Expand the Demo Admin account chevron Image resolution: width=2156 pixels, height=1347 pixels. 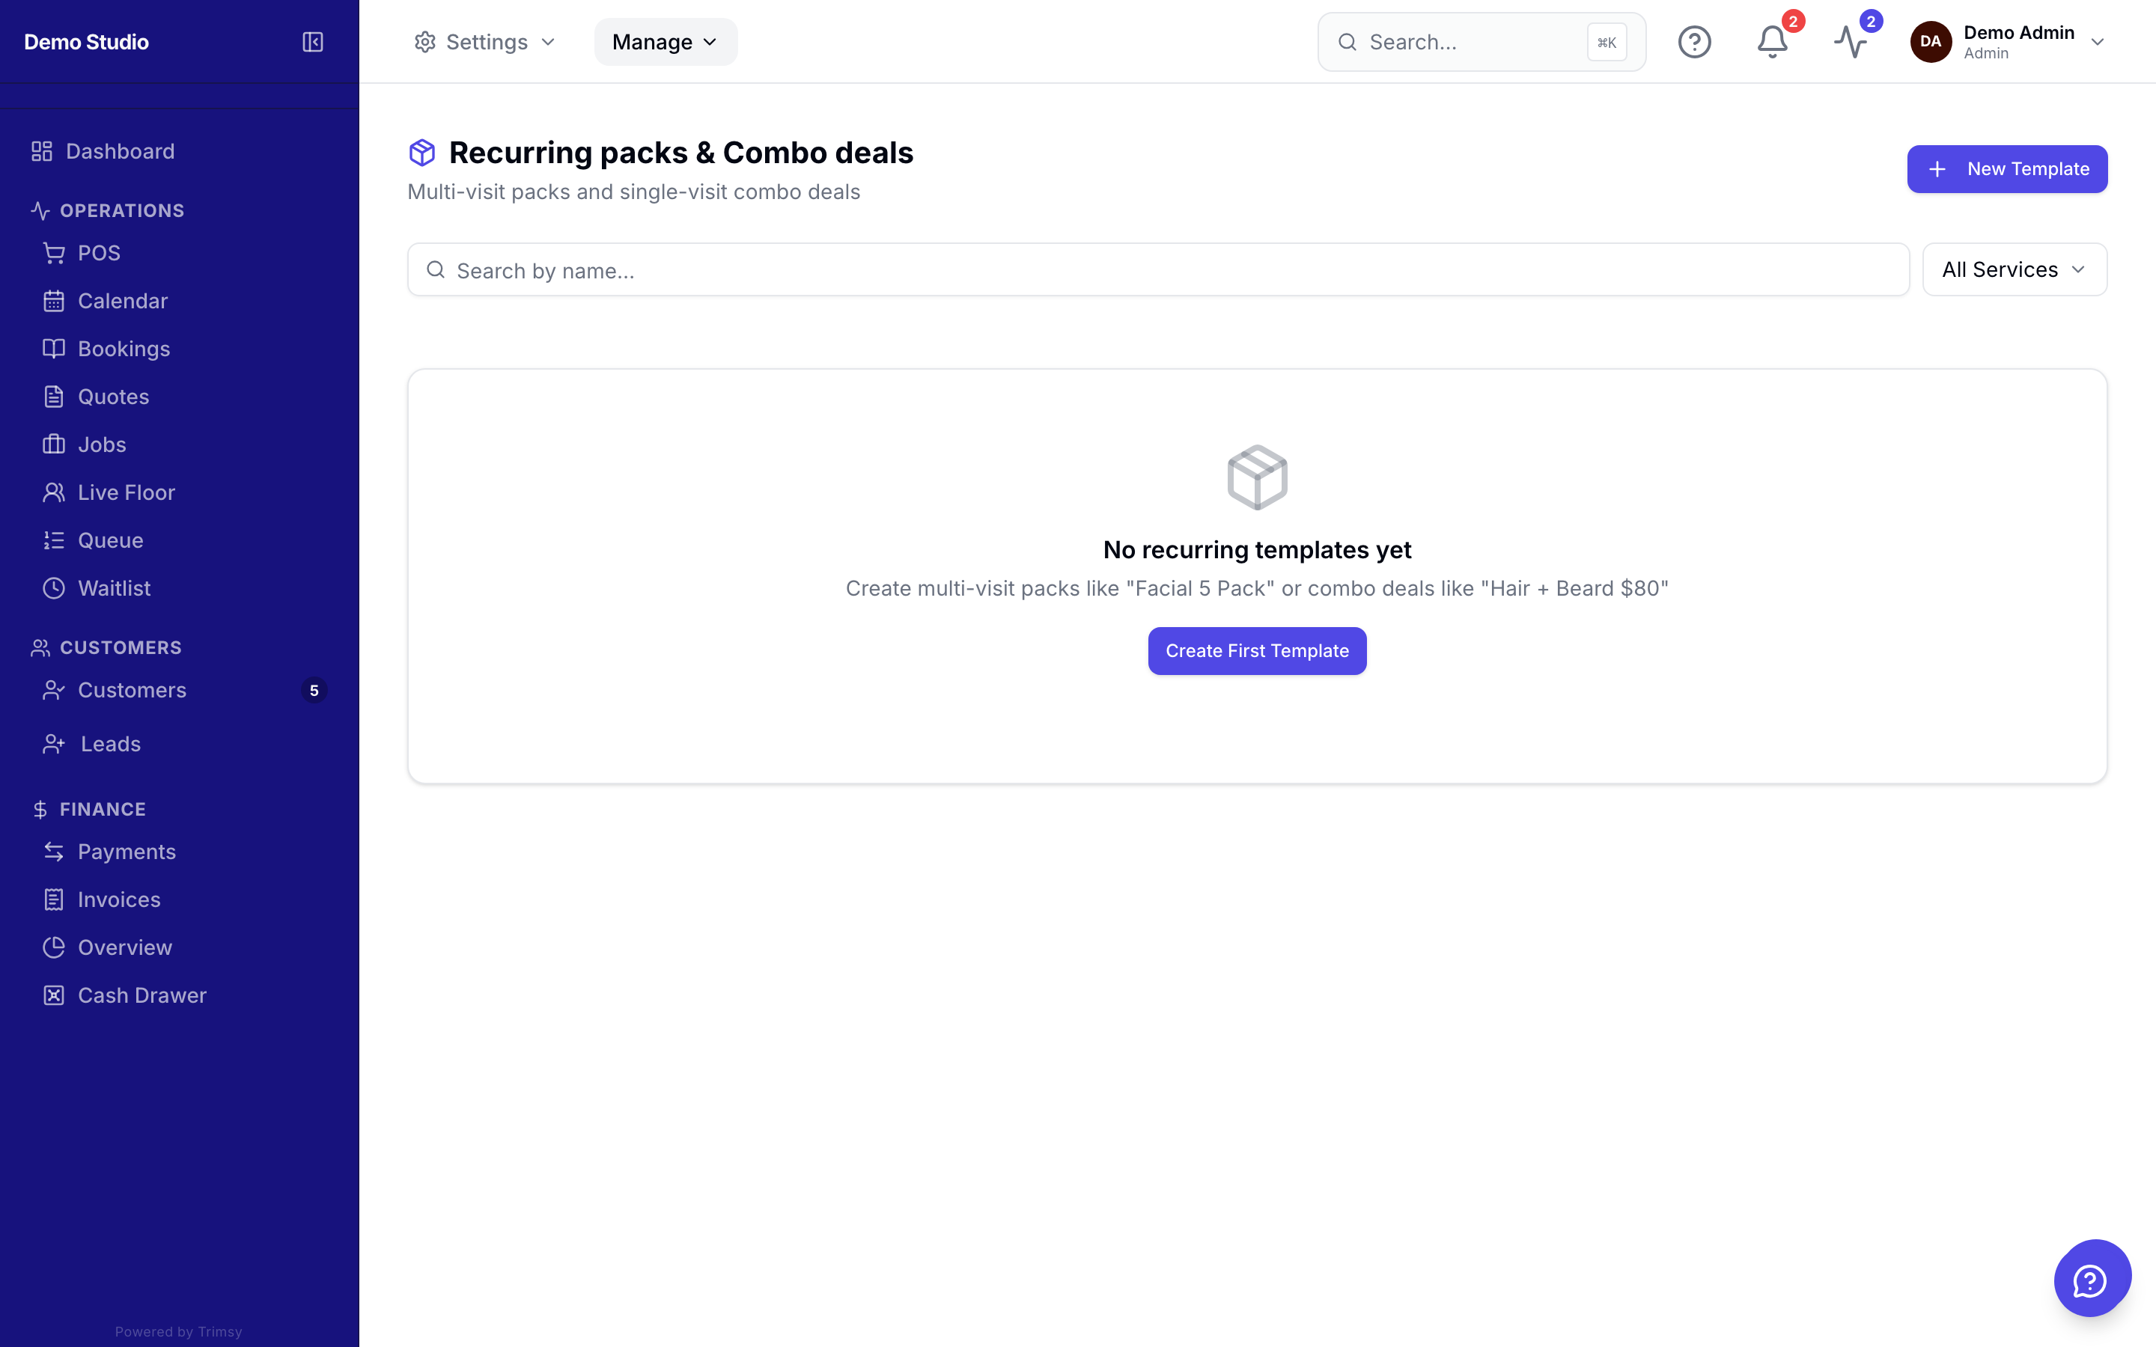point(2097,42)
